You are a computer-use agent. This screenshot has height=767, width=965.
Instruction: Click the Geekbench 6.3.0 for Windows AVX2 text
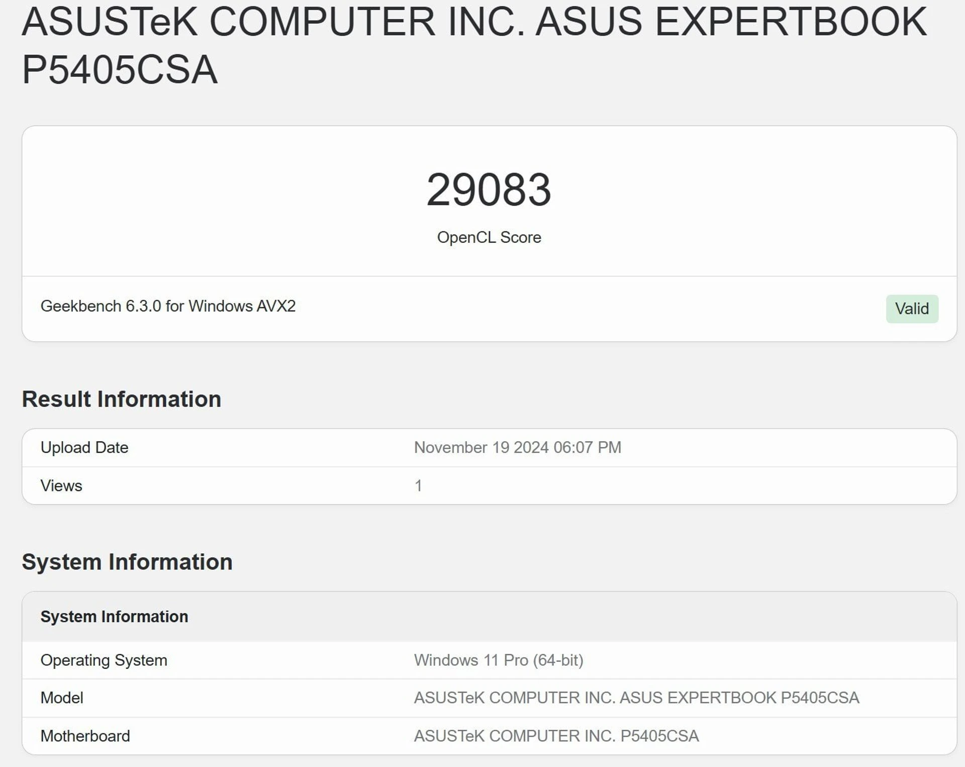[x=168, y=306]
